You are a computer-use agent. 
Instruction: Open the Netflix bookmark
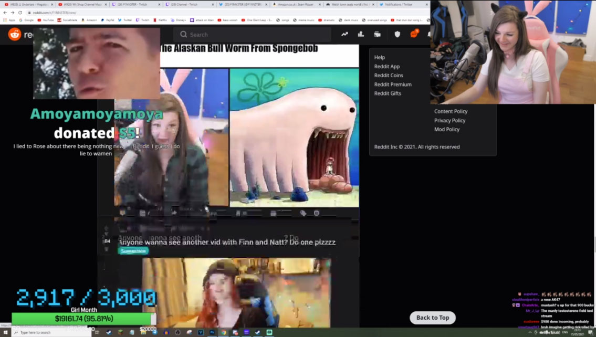click(160, 20)
